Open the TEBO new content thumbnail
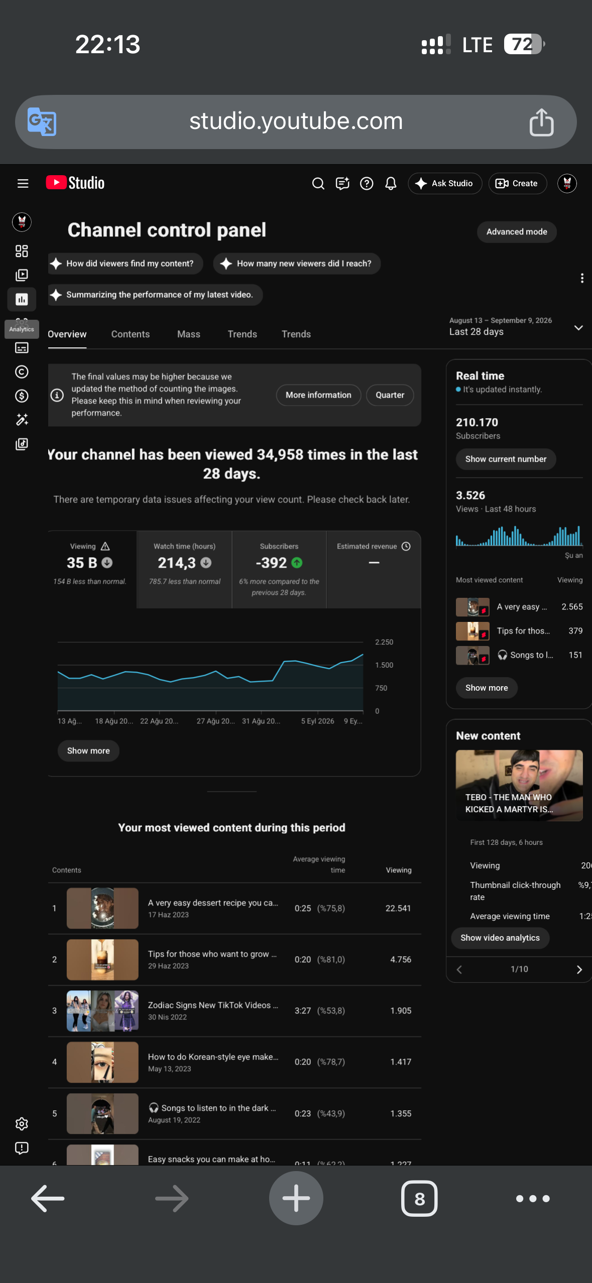The image size is (592, 1283). (519, 786)
